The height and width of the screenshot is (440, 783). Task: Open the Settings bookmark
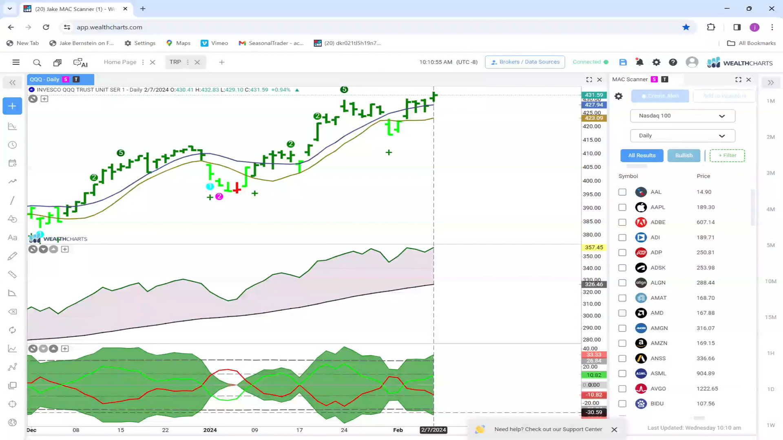point(140,43)
